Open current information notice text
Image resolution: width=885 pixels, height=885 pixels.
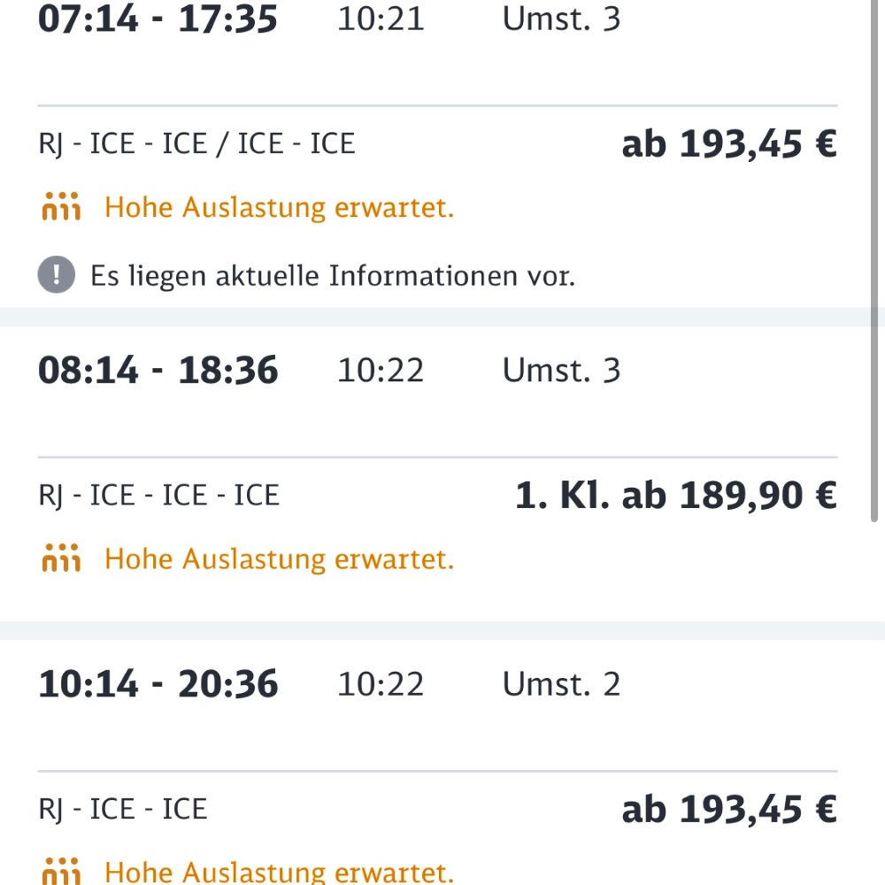click(x=333, y=276)
